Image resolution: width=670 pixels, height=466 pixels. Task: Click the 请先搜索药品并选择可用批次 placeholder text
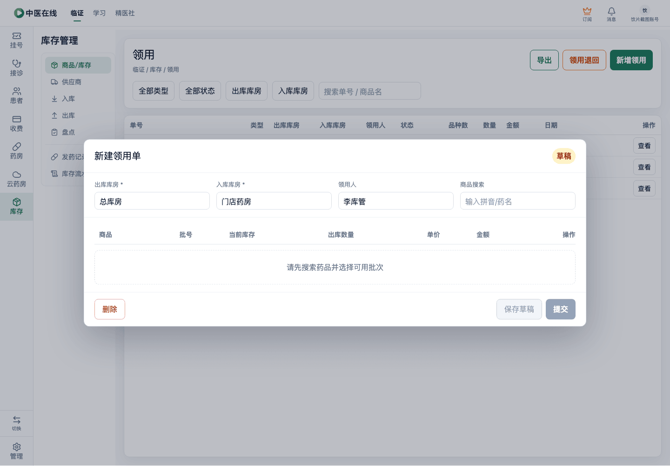[335, 267]
